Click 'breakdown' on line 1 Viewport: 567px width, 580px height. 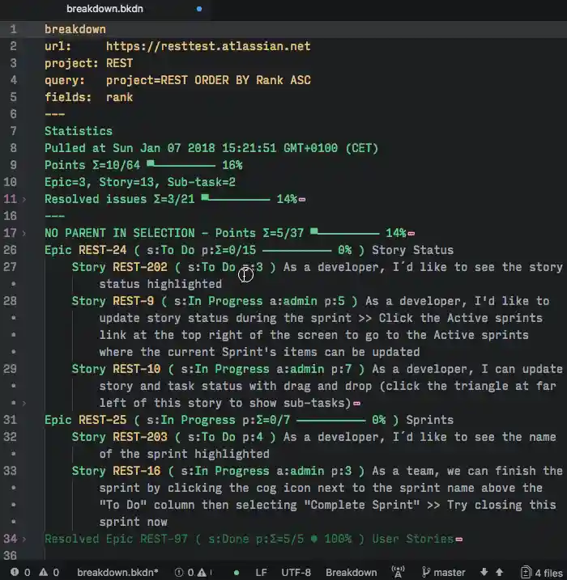click(x=75, y=29)
